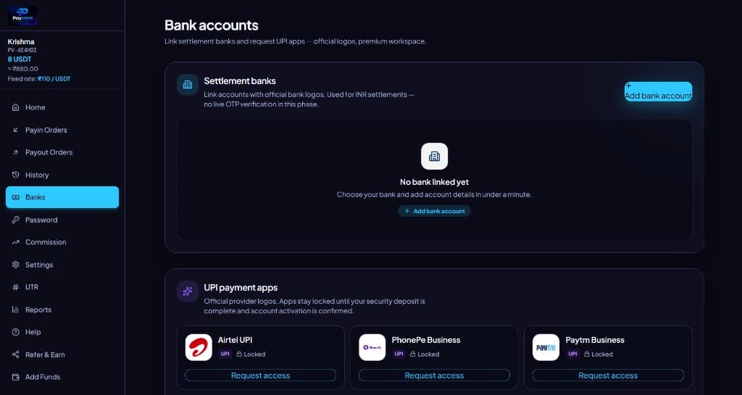Click the UPI badge on Paytm Business card
742x395 pixels.
tap(572, 354)
